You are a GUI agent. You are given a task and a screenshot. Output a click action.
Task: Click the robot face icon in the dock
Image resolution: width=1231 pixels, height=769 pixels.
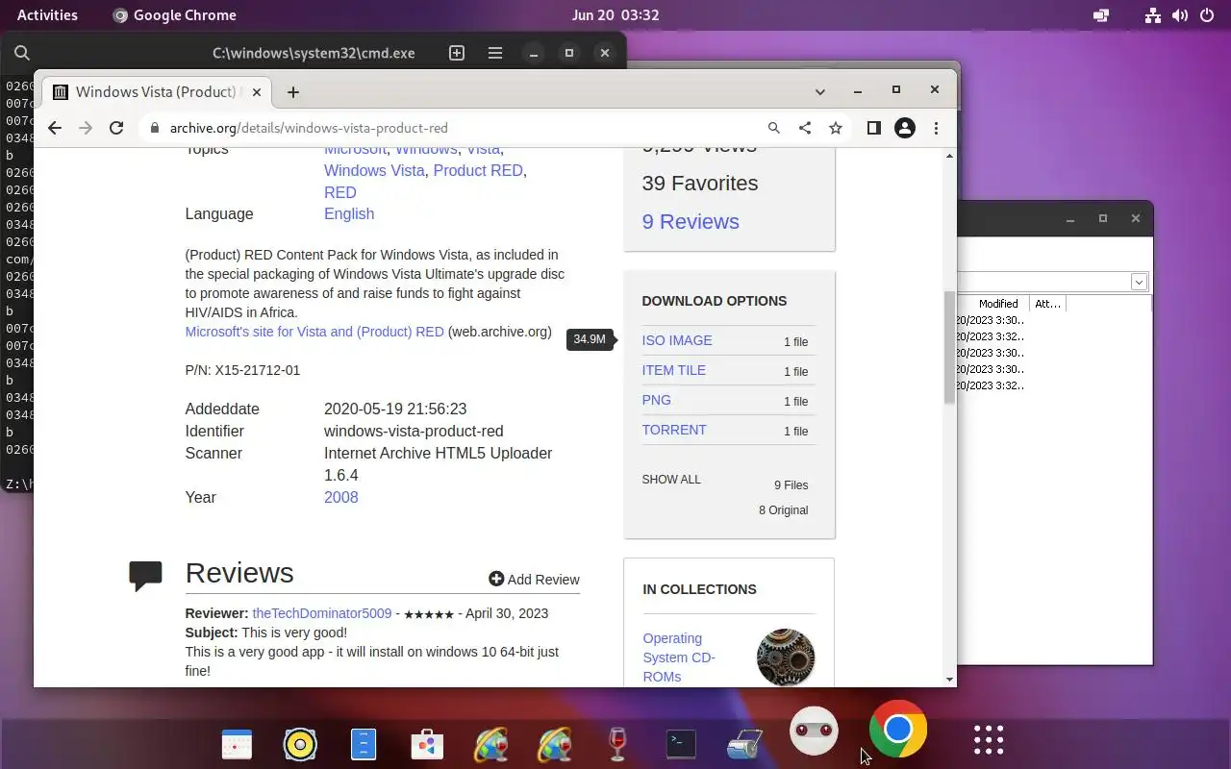814,732
